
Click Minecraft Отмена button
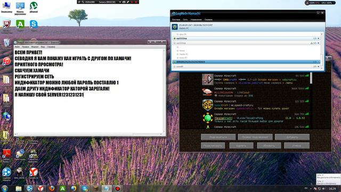[x=297, y=146]
